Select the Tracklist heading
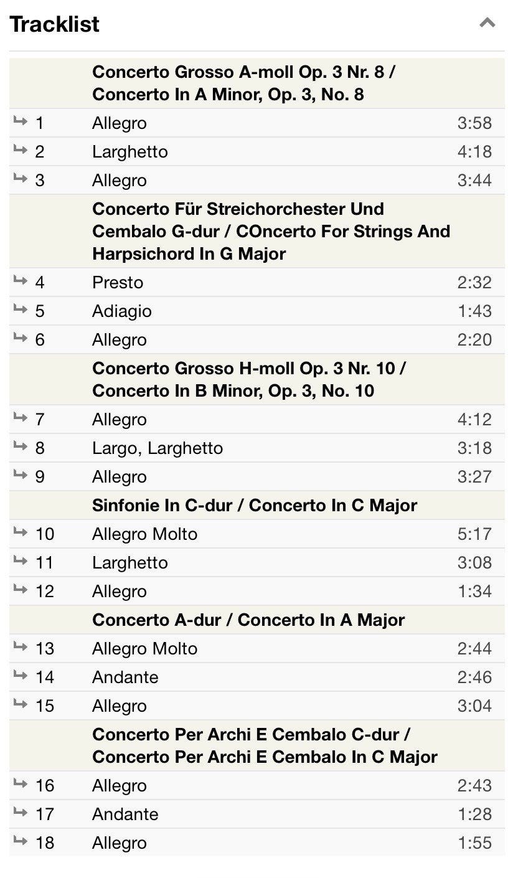This screenshot has height=878, width=508. click(x=55, y=24)
